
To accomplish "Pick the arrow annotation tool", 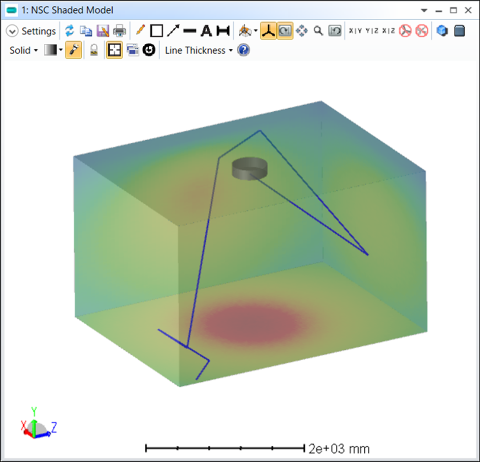I will pyautogui.click(x=173, y=31).
